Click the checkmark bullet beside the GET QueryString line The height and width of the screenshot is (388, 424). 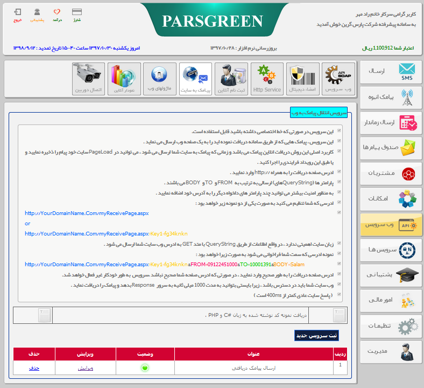pyautogui.click(x=339, y=244)
